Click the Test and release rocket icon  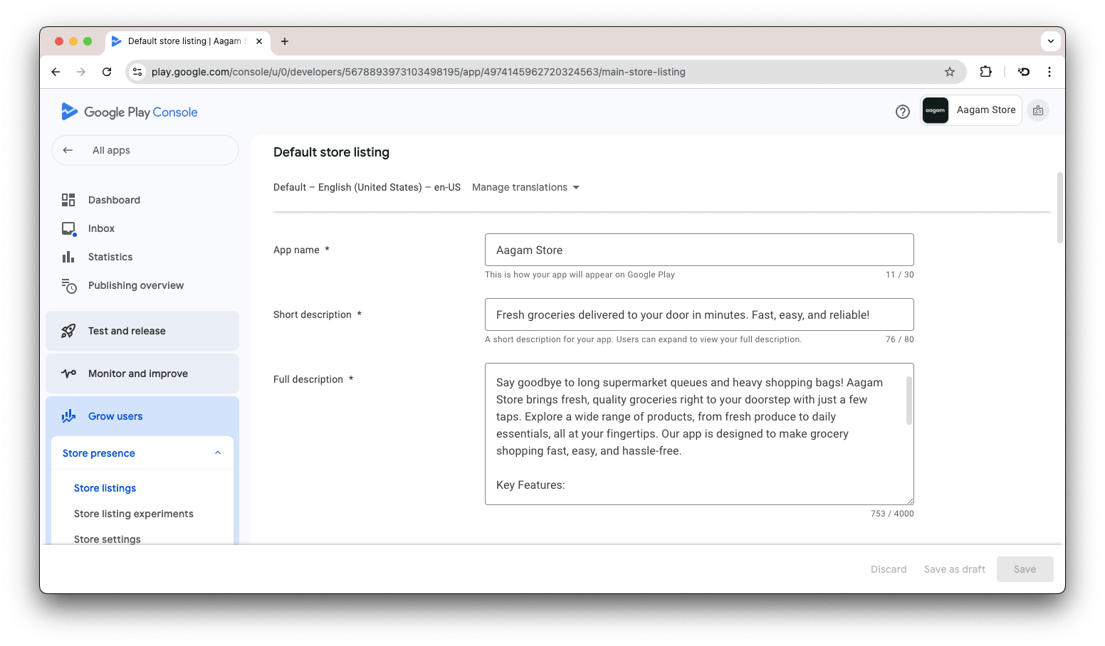pos(68,331)
